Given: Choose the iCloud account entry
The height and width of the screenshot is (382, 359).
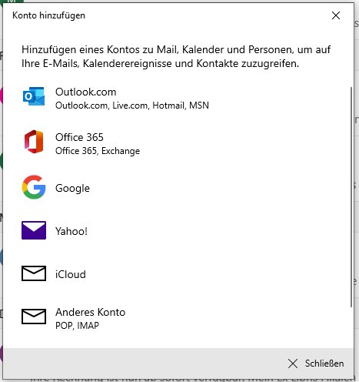Looking at the screenshot, I should click(x=177, y=274).
